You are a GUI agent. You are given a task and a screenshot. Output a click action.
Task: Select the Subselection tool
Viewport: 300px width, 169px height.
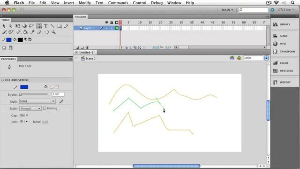point(10,26)
